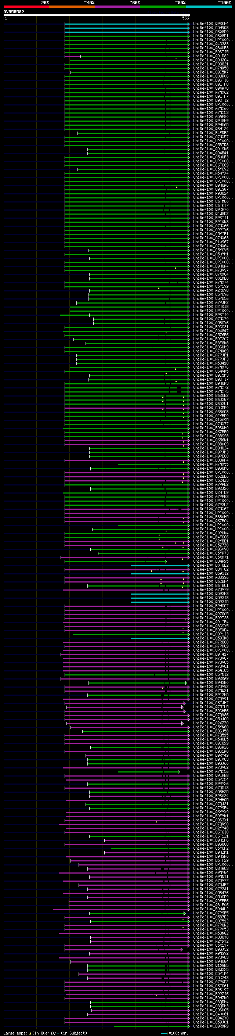Select hit label UniRef100_O80850
Image resolution: width=235 pixels, height=1036 pixels.
(211, 32)
